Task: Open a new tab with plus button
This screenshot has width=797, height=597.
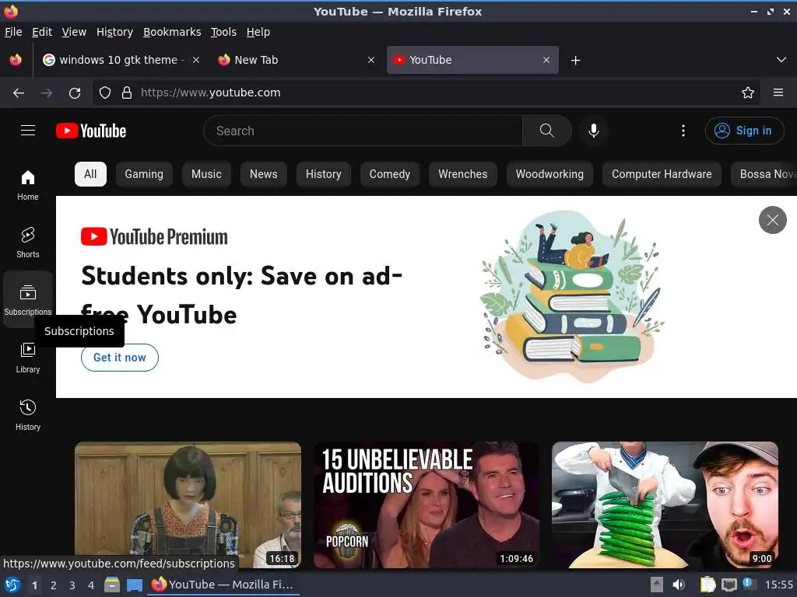Action: (575, 61)
